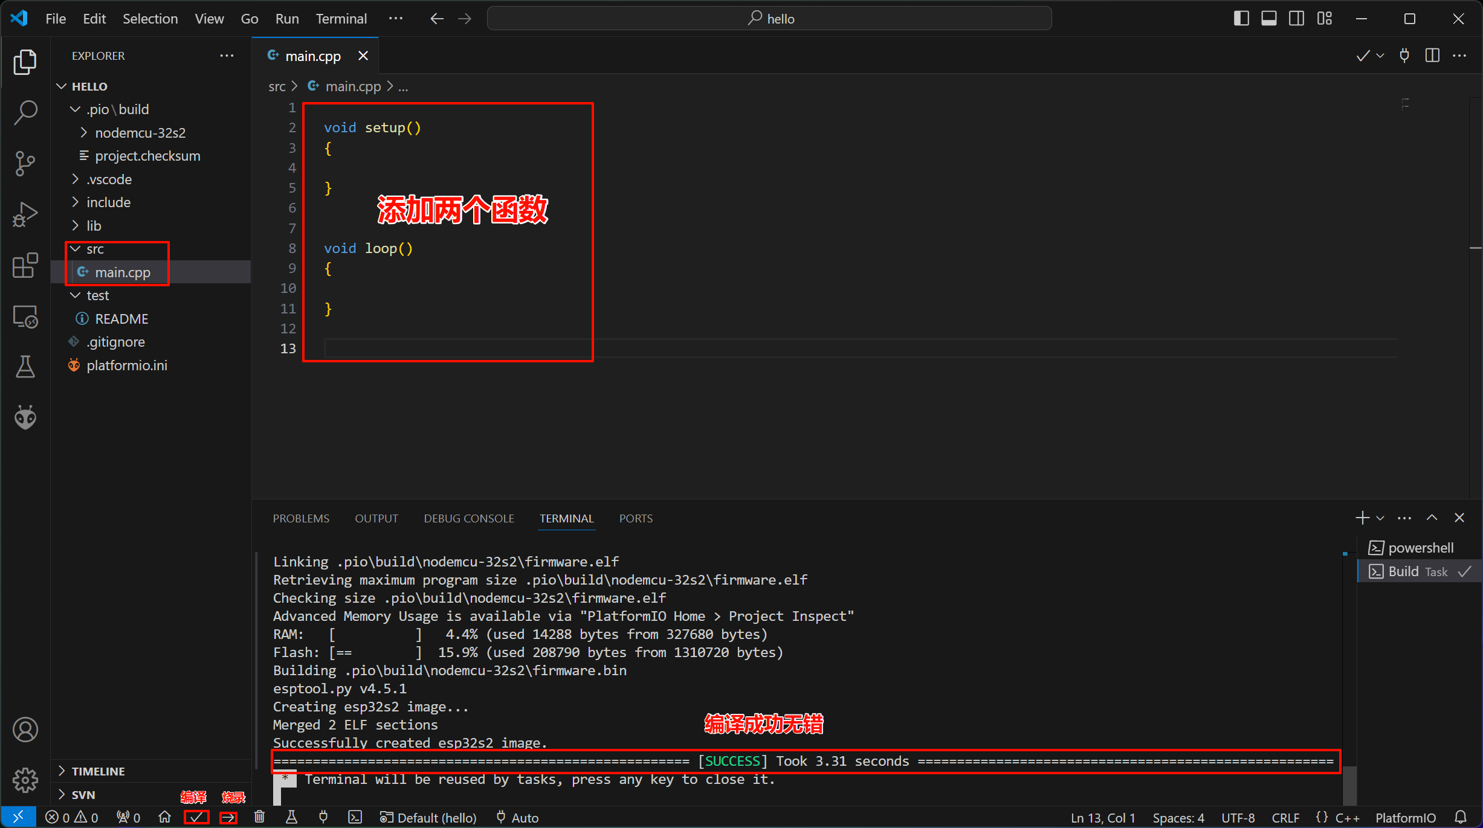Image resolution: width=1483 pixels, height=828 pixels.
Task: Click the PlatformIO Upload arrow in status bar
Action: [x=228, y=817]
